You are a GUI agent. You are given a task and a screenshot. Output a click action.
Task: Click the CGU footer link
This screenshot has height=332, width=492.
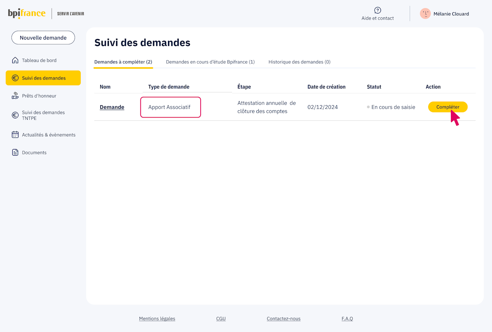[221, 319]
